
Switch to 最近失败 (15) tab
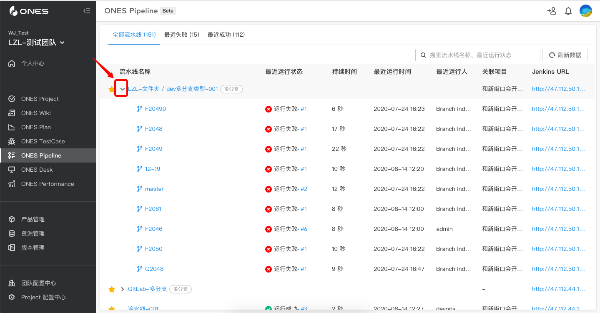coord(182,35)
